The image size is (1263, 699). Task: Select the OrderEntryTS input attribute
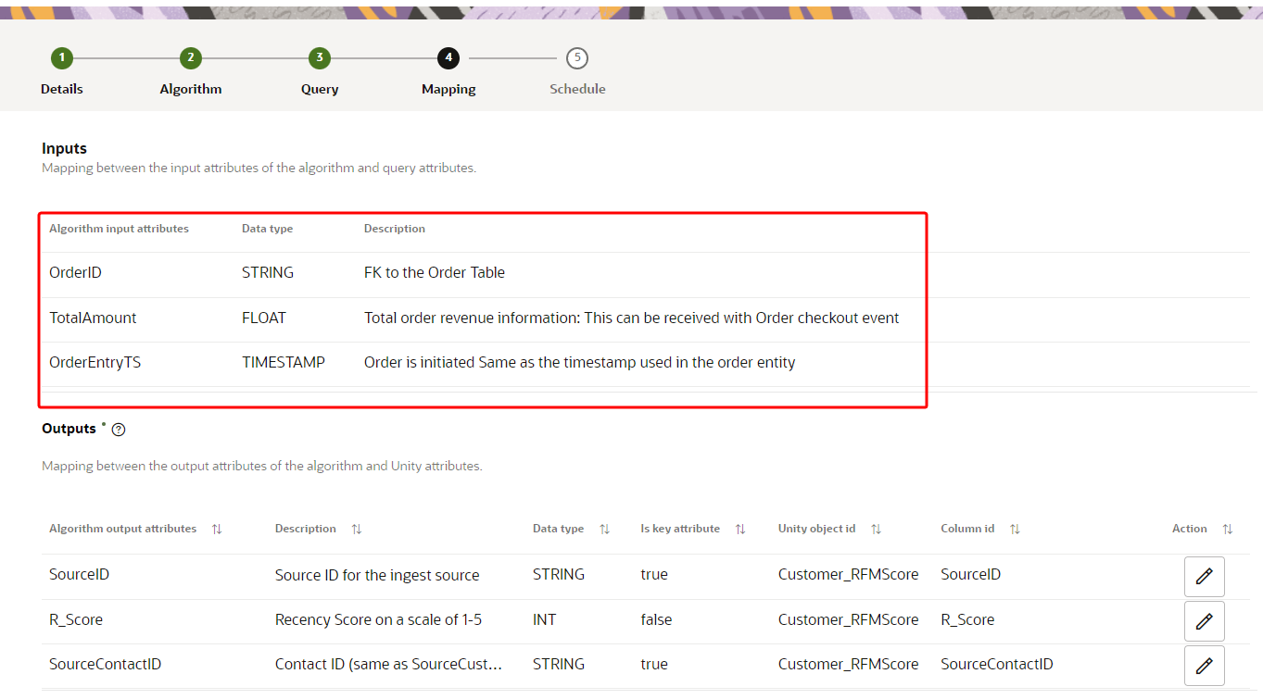click(95, 363)
